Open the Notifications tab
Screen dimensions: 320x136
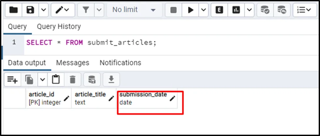click(x=120, y=62)
